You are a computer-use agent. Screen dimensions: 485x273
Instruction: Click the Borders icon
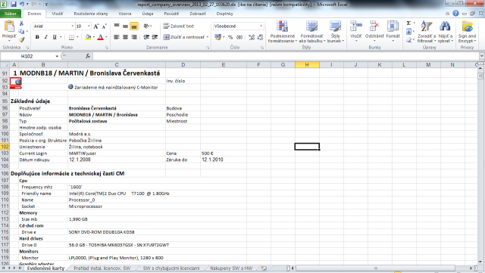(71, 37)
